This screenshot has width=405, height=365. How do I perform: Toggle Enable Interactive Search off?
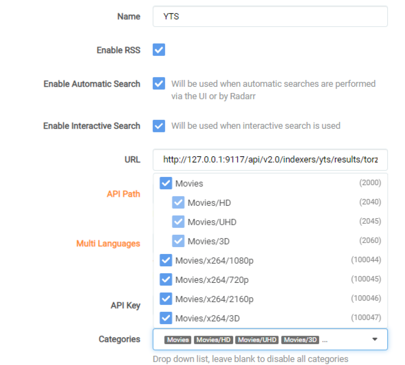click(159, 126)
